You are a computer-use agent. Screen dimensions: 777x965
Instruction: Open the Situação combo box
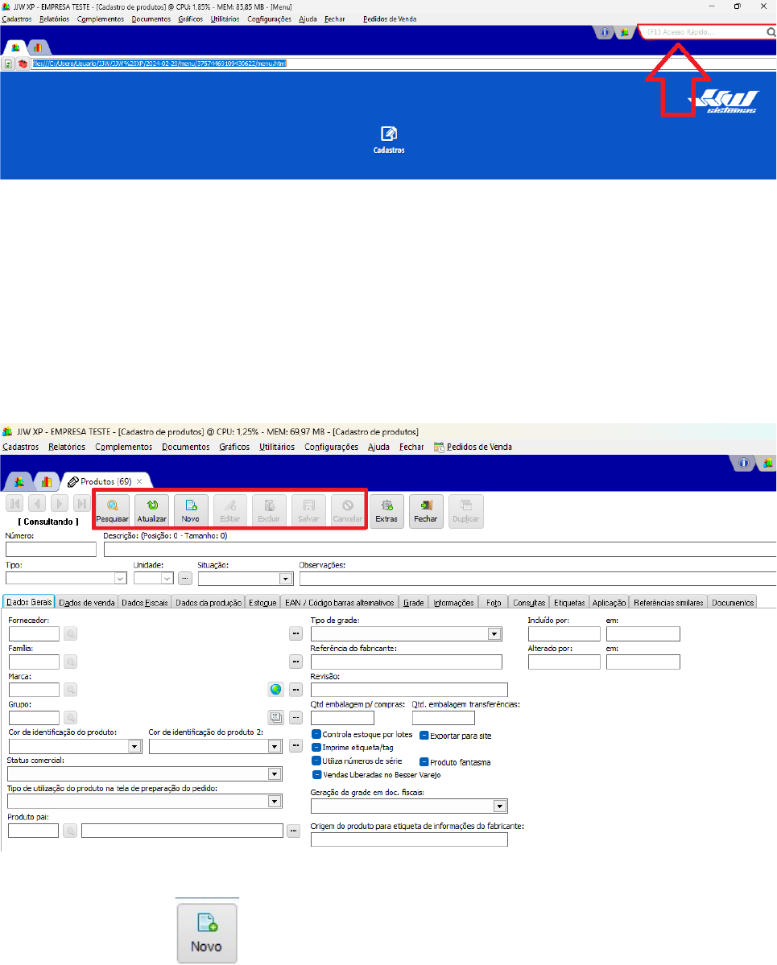285,578
